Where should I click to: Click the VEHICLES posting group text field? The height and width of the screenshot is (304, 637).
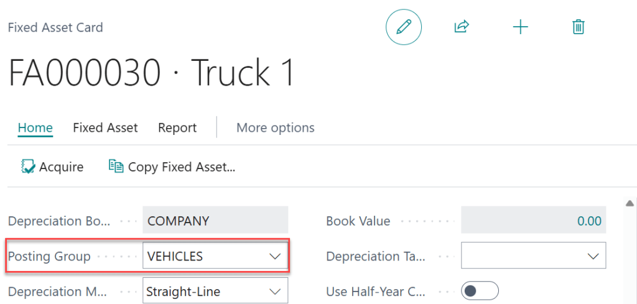202,256
